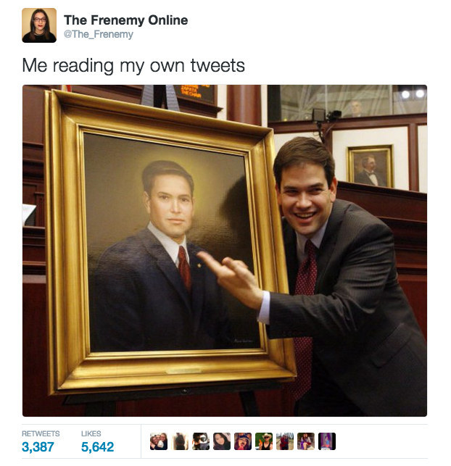This screenshot has height=466, width=451.
Task: Open the attached tweet photo
Action: [x=225, y=251]
